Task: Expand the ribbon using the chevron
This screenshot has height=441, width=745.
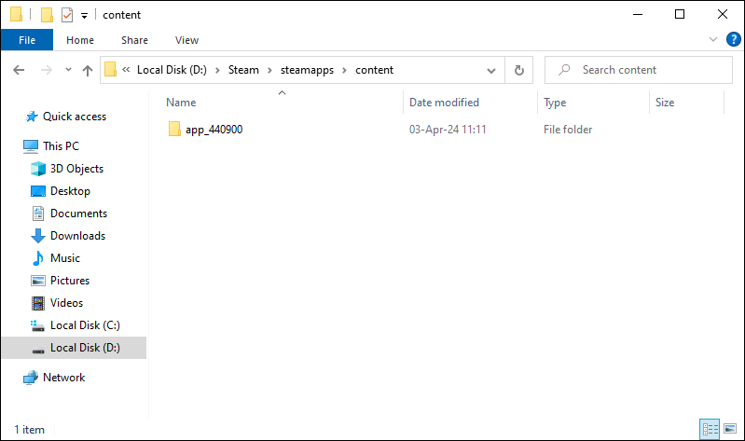Action: tap(714, 39)
